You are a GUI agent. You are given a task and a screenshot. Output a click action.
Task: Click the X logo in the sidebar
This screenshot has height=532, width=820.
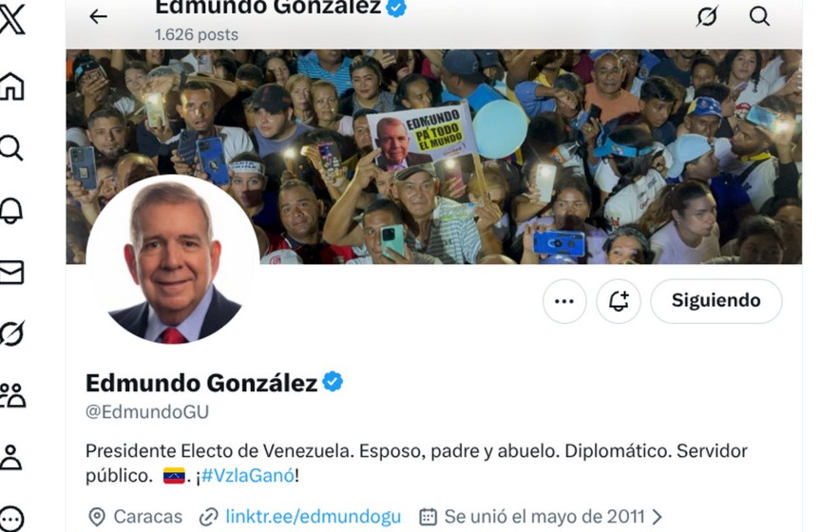point(11,20)
